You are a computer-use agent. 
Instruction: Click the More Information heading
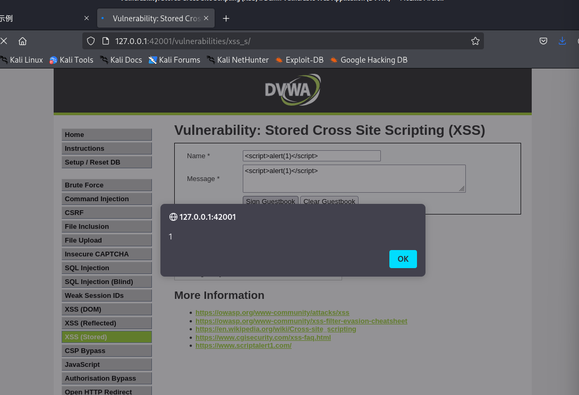(x=219, y=295)
